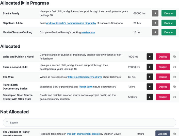Viewport: 179px width, 136px height.
Task: Pause MasterClass on Cooking task
Action: (155, 32)
